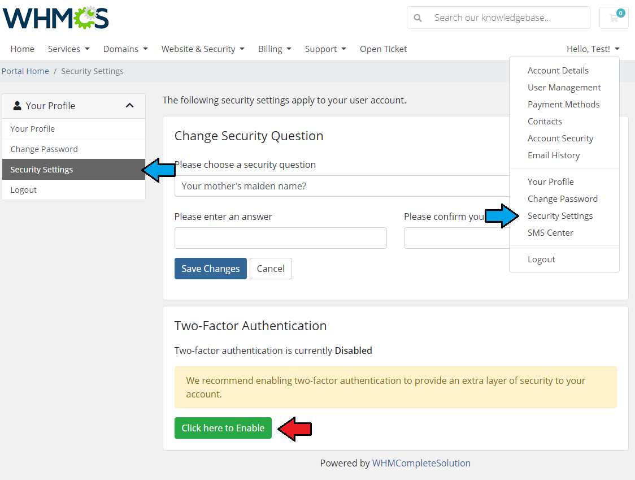This screenshot has height=480, width=635.
Task: Expand the Domains dropdown menu
Action: [125, 49]
